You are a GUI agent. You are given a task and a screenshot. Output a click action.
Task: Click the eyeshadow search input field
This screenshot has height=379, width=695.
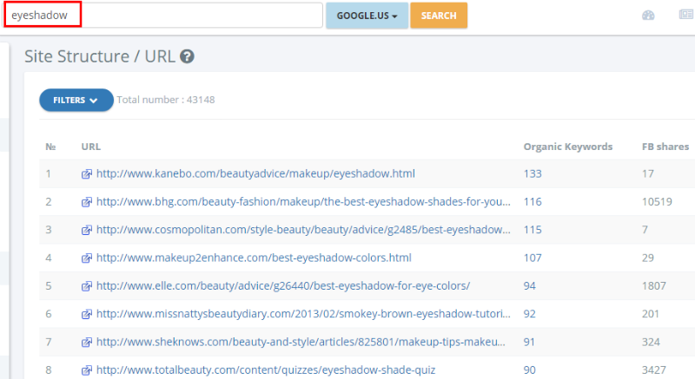[x=163, y=15]
